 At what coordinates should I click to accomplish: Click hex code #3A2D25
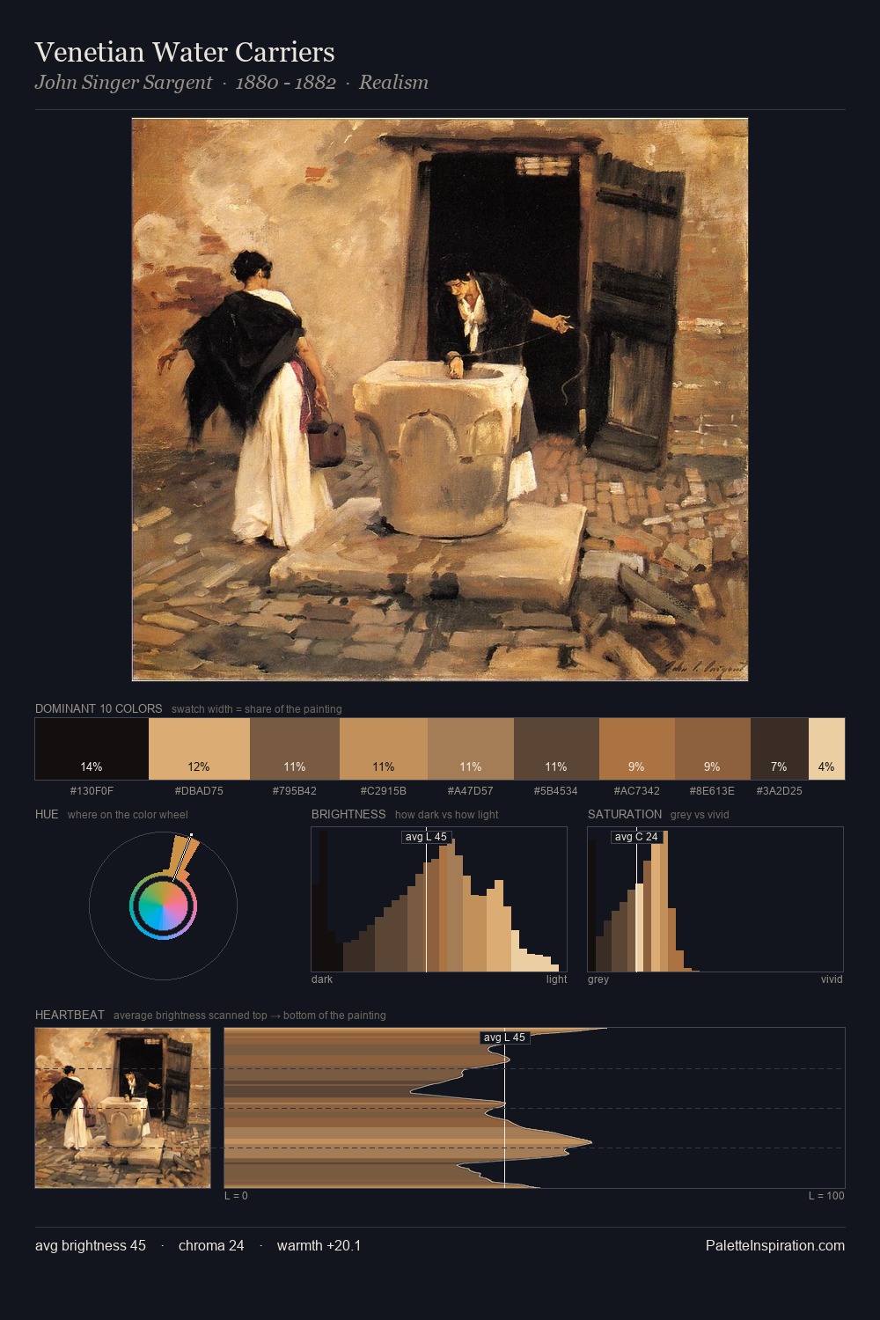(x=780, y=791)
